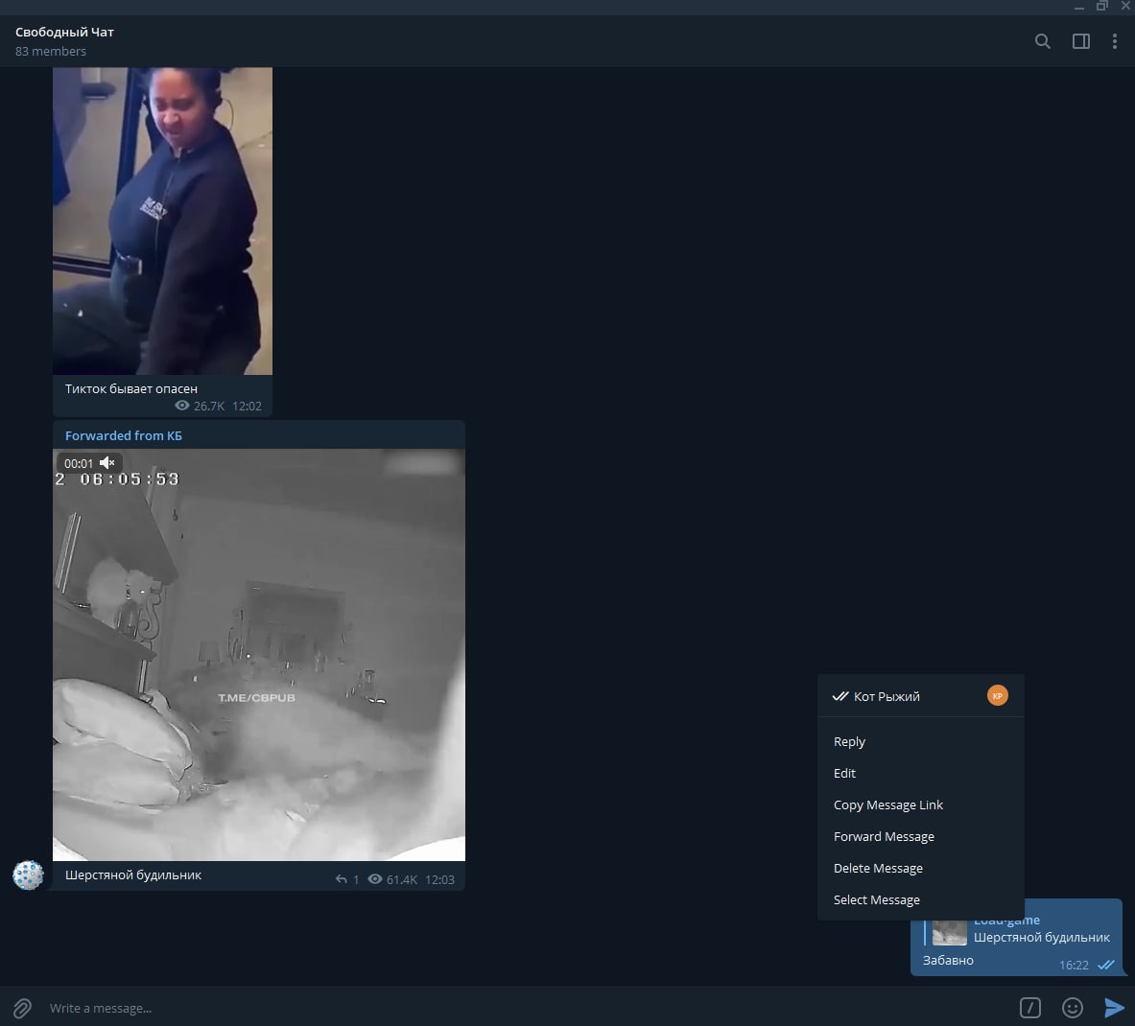Click the 61.4K views counter
The image size is (1135, 1026).
click(x=393, y=879)
